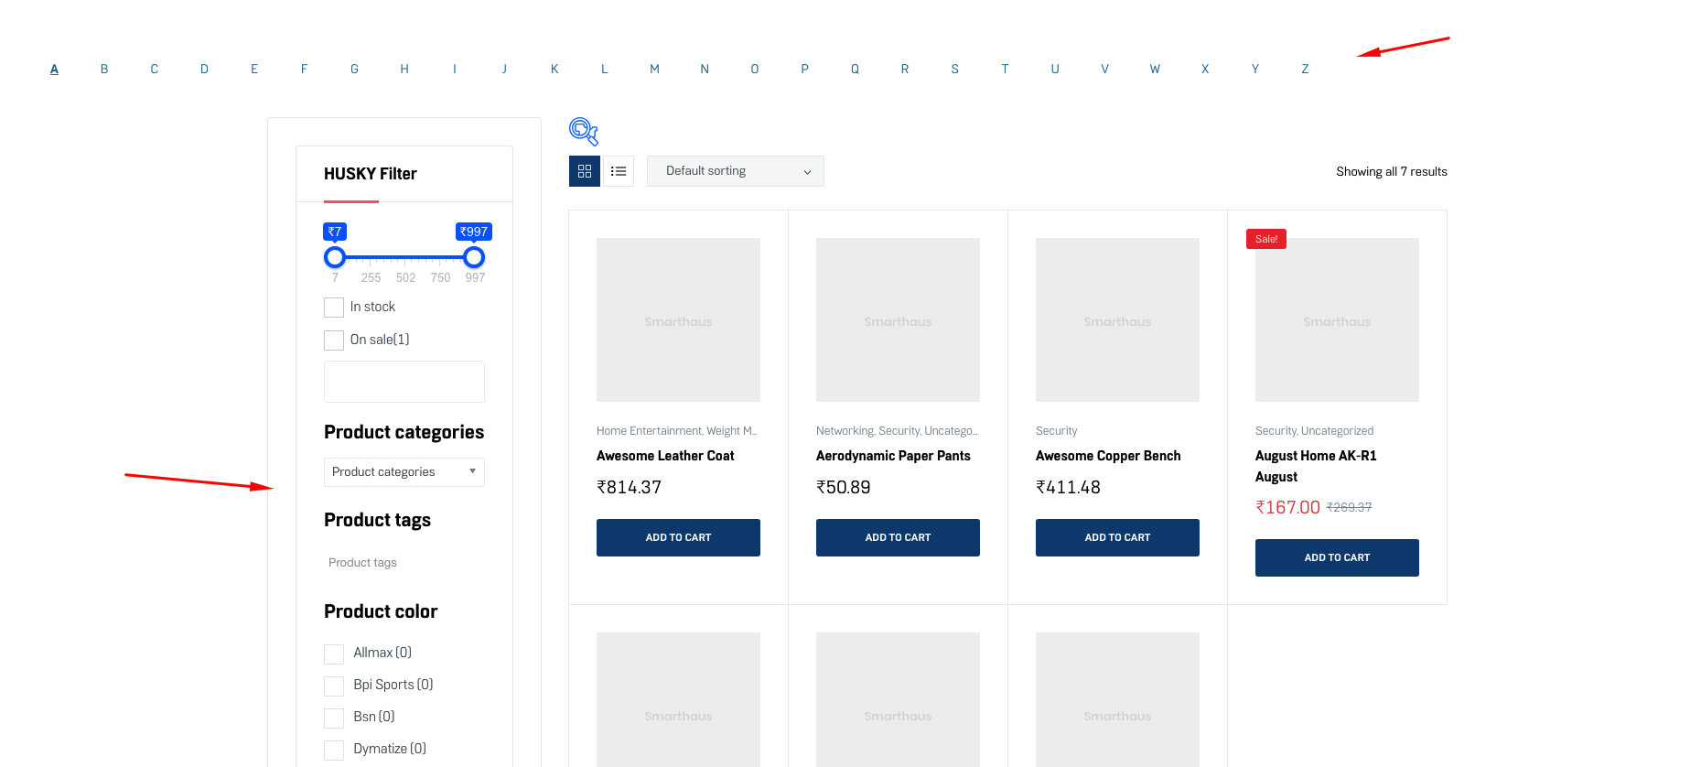This screenshot has width=1701, height=767.
Task: Open Security category under Copper Bench
Action: [1056, 431]
